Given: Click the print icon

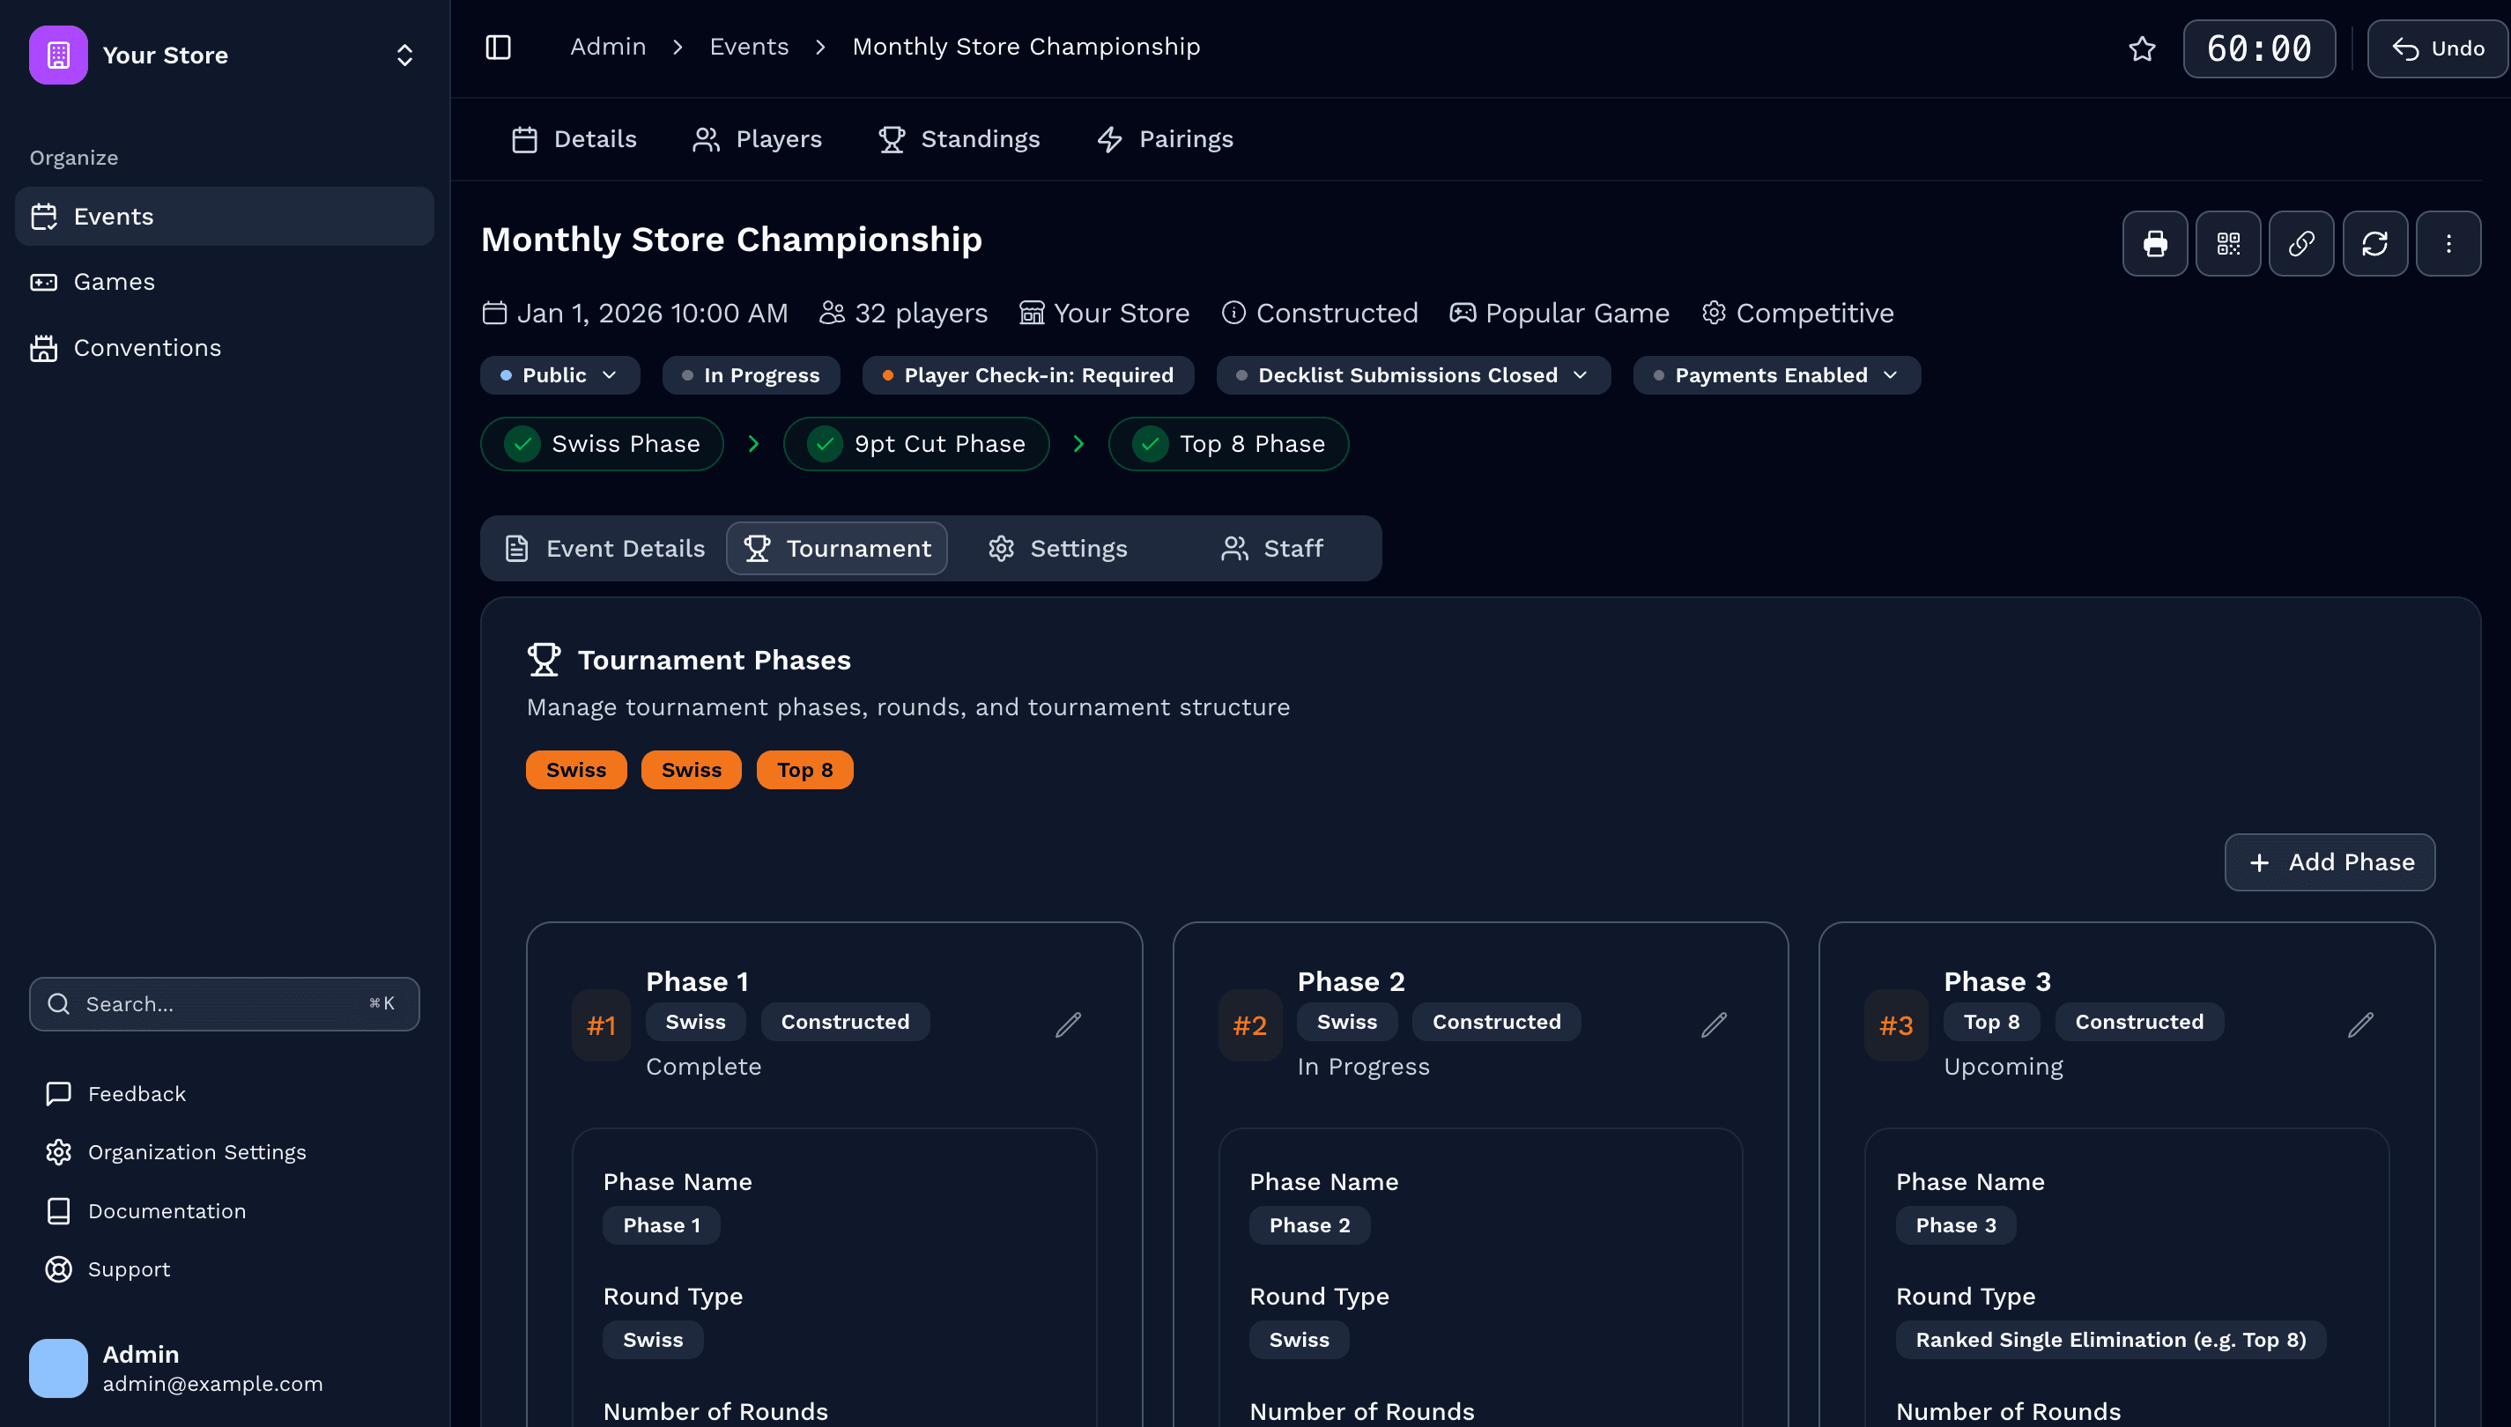Looking at the screenshot, I should [x=2154, y=243].
